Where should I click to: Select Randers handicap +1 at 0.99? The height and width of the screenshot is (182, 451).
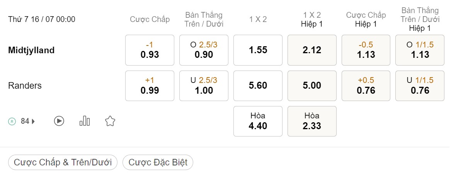pyautogui.click(x=150, y=86)
